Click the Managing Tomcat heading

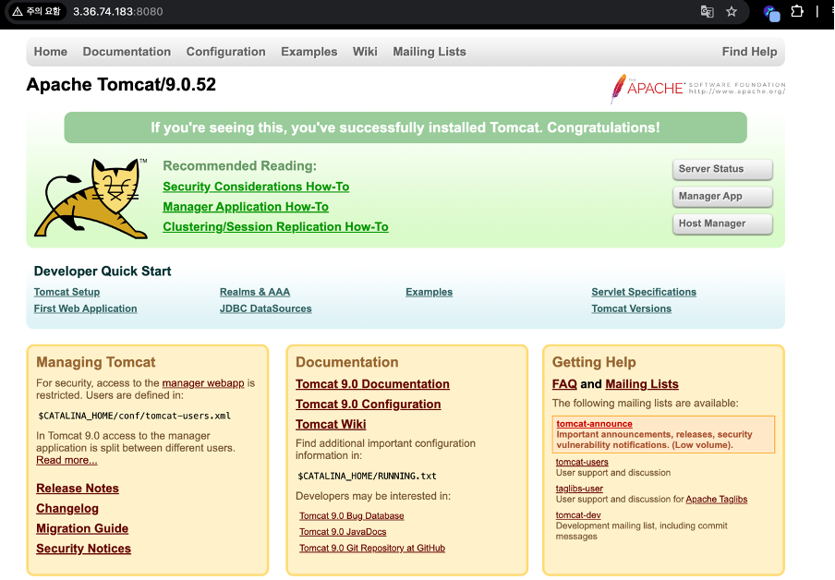point(96,362)
